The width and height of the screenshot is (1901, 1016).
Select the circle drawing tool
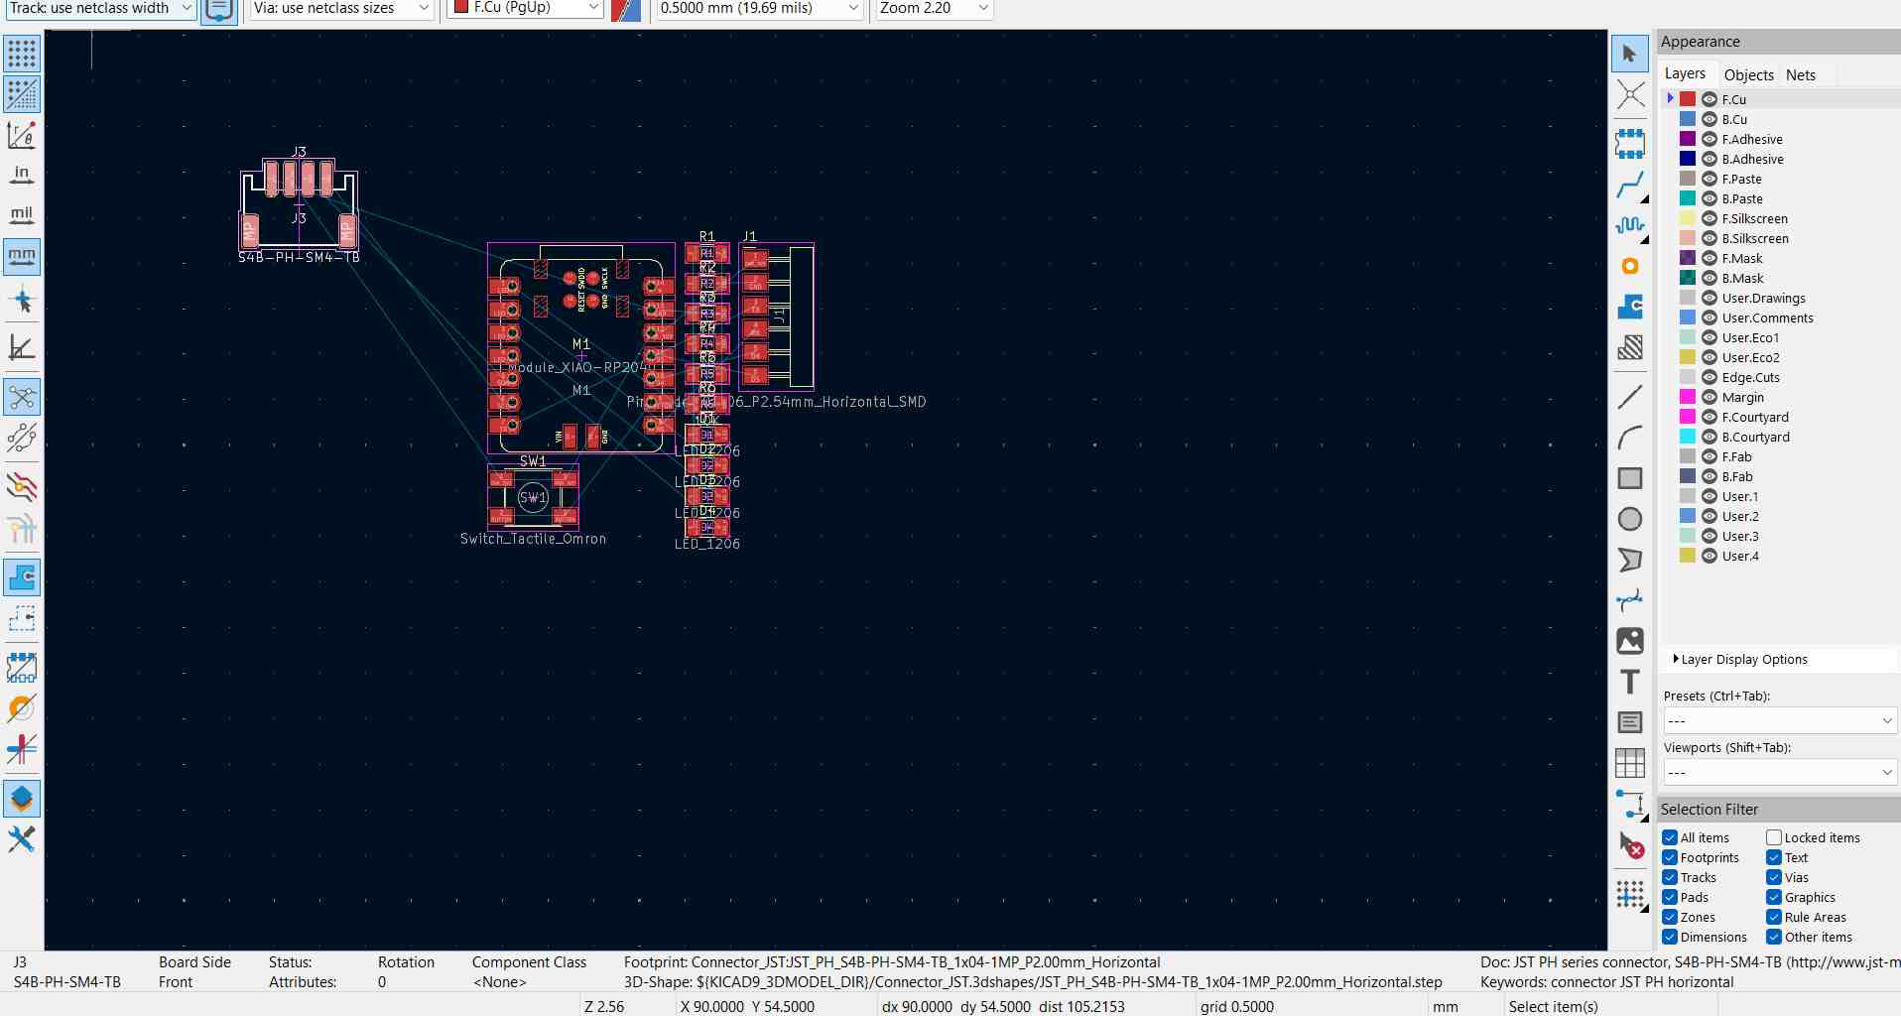(x=1630, y=518)
